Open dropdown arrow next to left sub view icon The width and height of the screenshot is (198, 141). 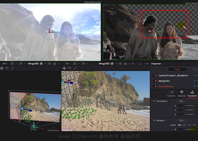[25, 64]
